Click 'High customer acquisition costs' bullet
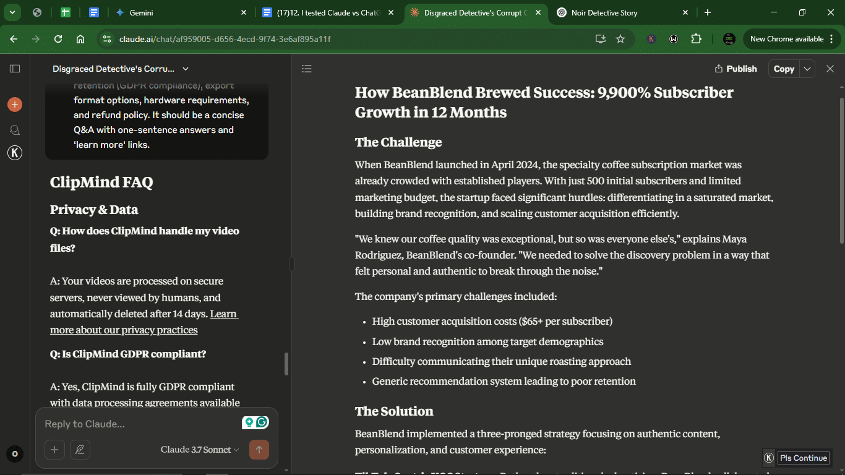 point(492,322)
